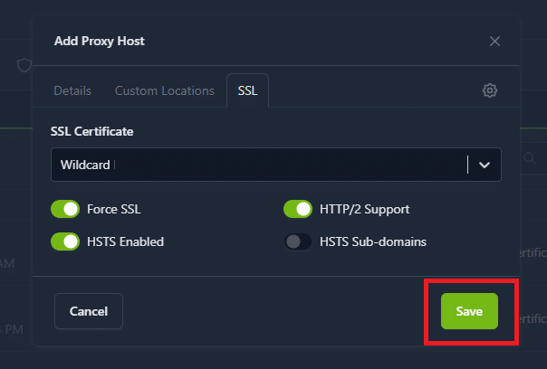Turn off the HTTP/2 Support switch
Screen dimensions: 547x369
(298, 210)
